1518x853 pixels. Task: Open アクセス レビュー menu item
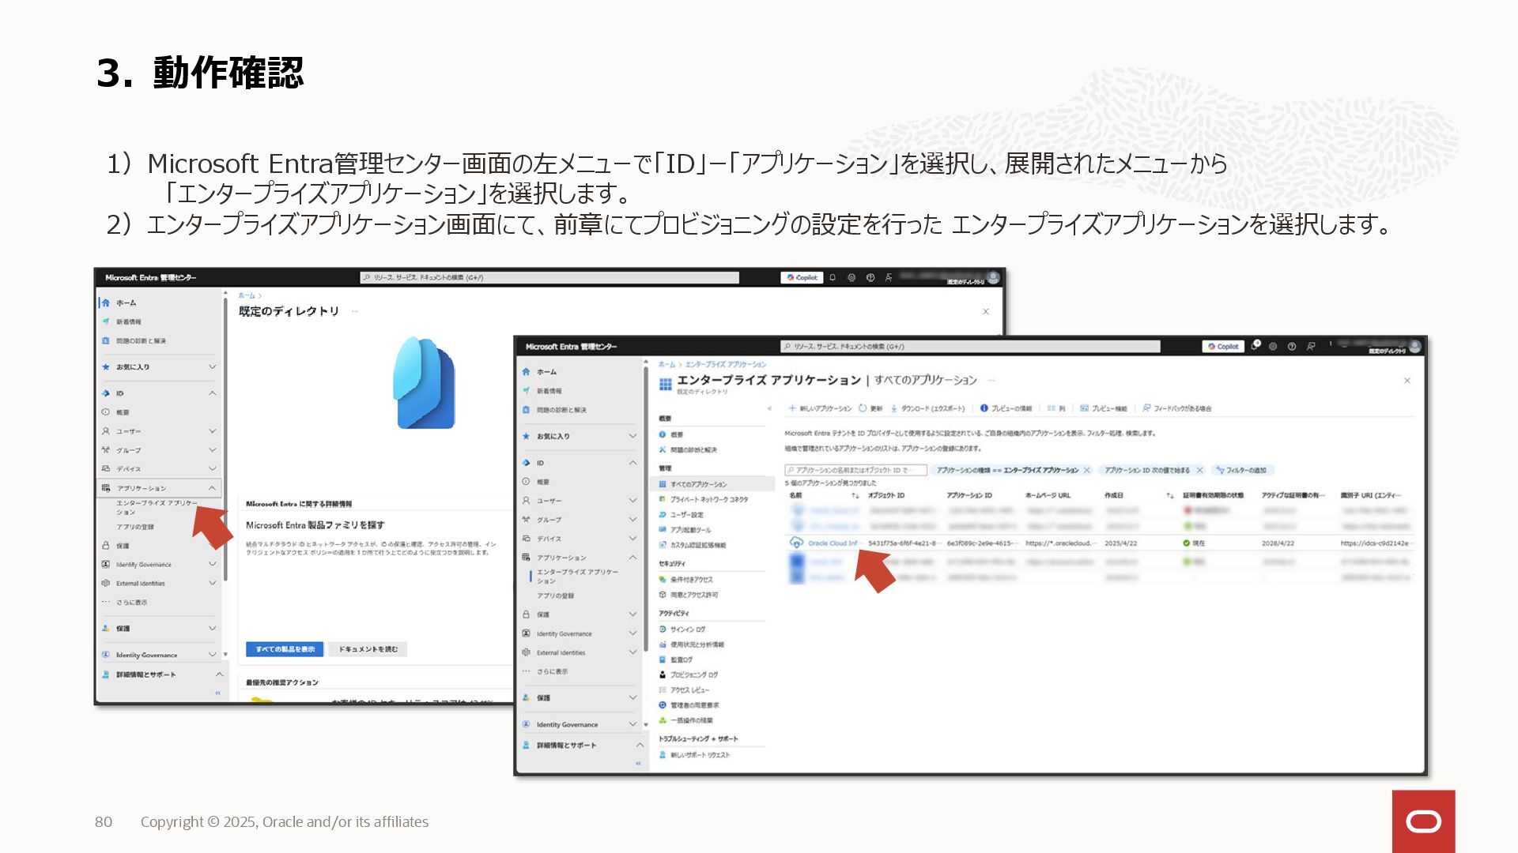click(689, 690)
